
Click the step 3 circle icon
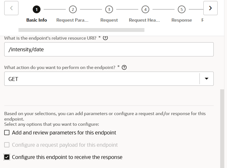point(109,10)
